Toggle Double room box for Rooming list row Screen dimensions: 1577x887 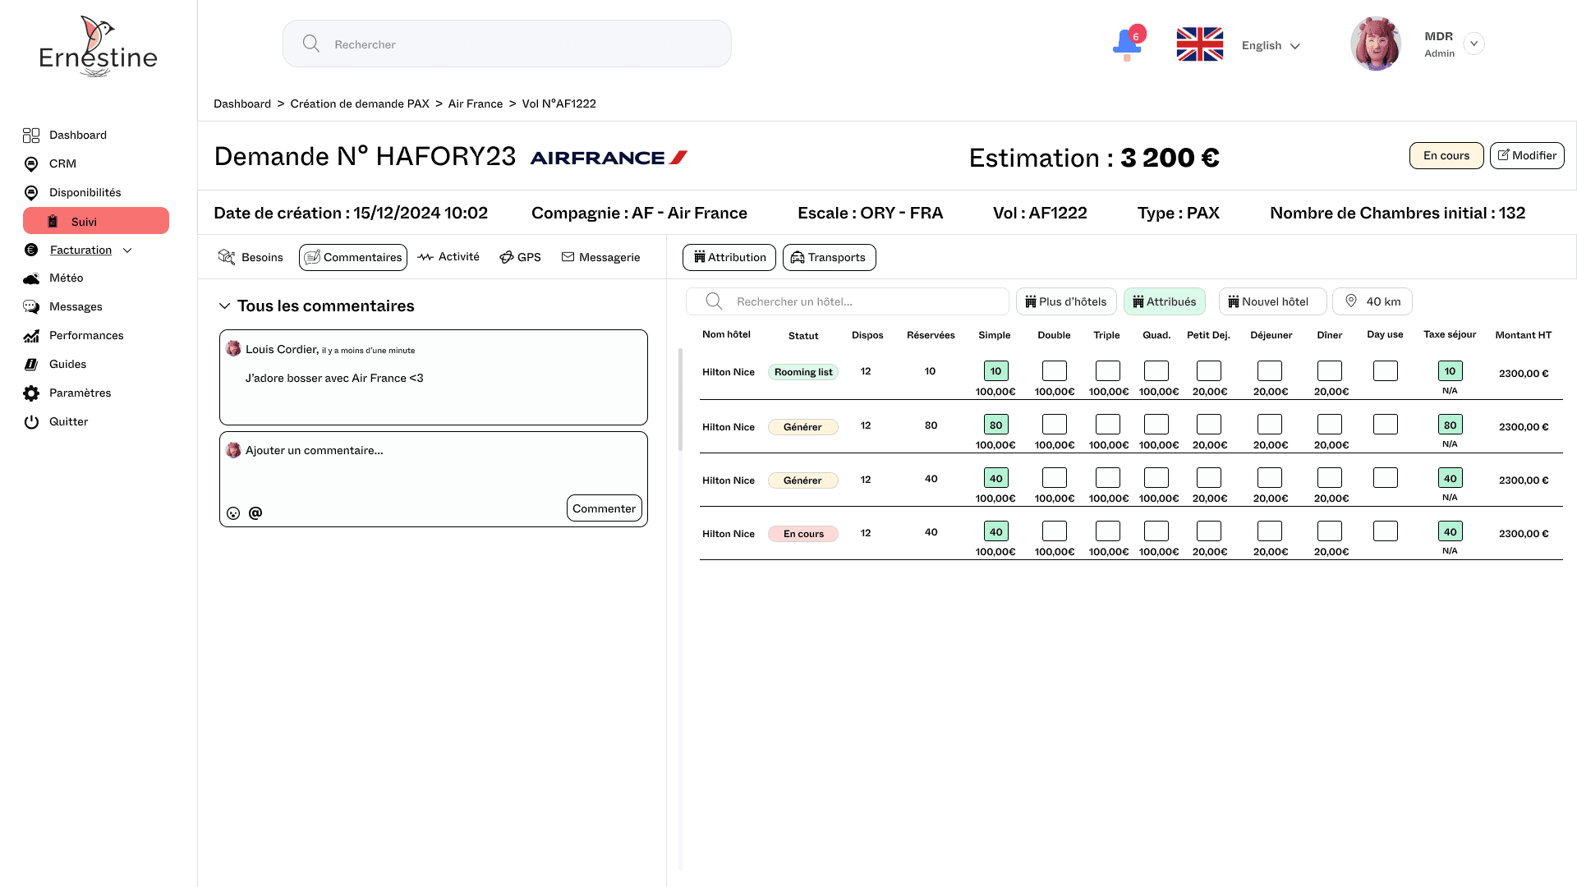point(1054,371)
